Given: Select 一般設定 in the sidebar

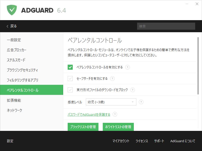Looking at the screenshot, I should click(32, 40).
